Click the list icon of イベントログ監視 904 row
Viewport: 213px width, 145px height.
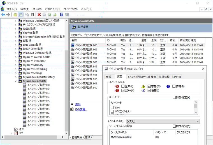(73, 58)
